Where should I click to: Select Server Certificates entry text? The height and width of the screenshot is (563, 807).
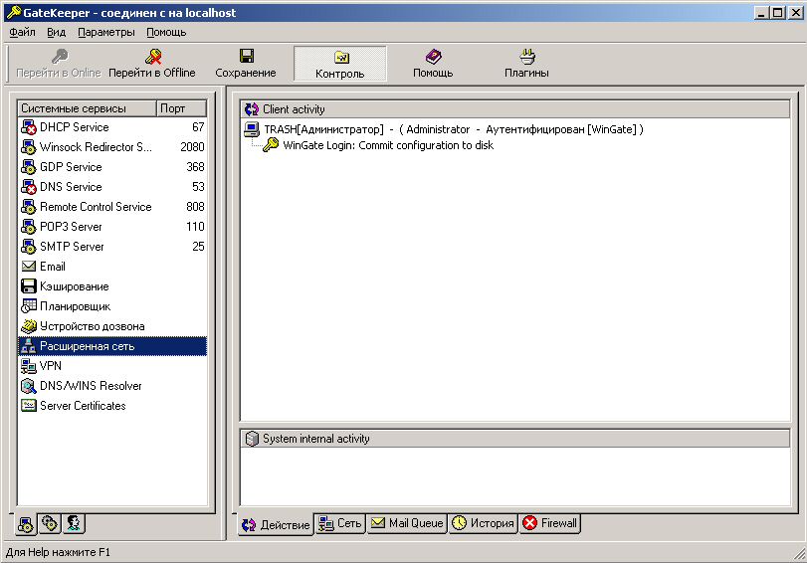pyautogui.click(x=83, y=406)
